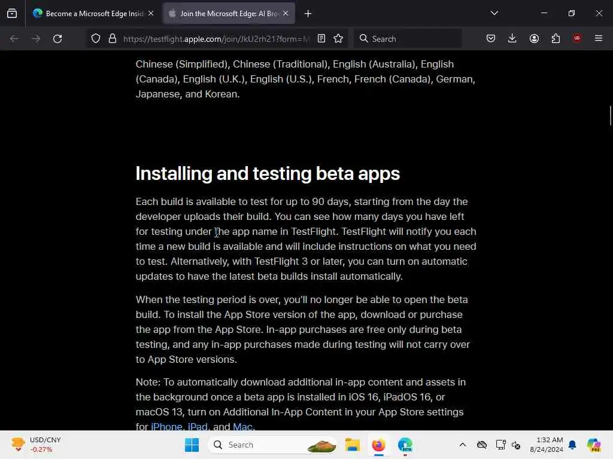Viewport: 613px width, 459px height.
Task: Go back to previous page
Action: pyautogui.click(x=14, y=39)
